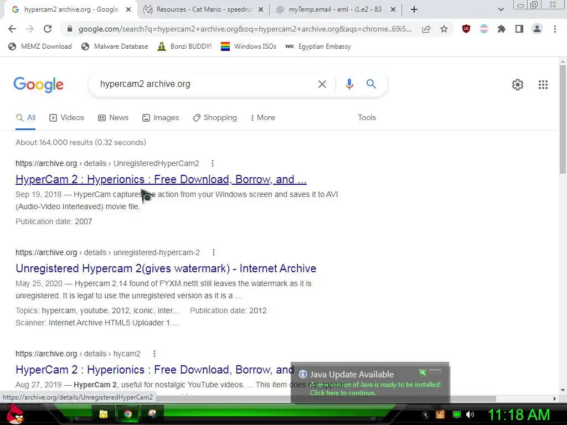Open options for the hycam2 result
The width and height of the screenshot is (567, 425).
(154, 354)
